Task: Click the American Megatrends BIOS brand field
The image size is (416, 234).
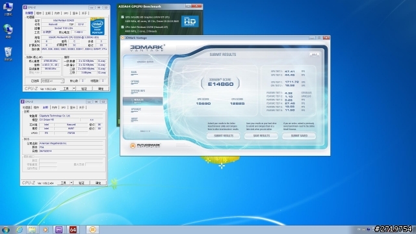Action: [71, 143]
